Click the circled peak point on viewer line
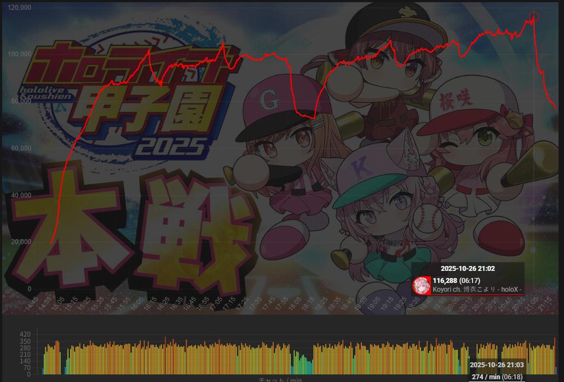 pyautogui.click(x=534, y=16)
